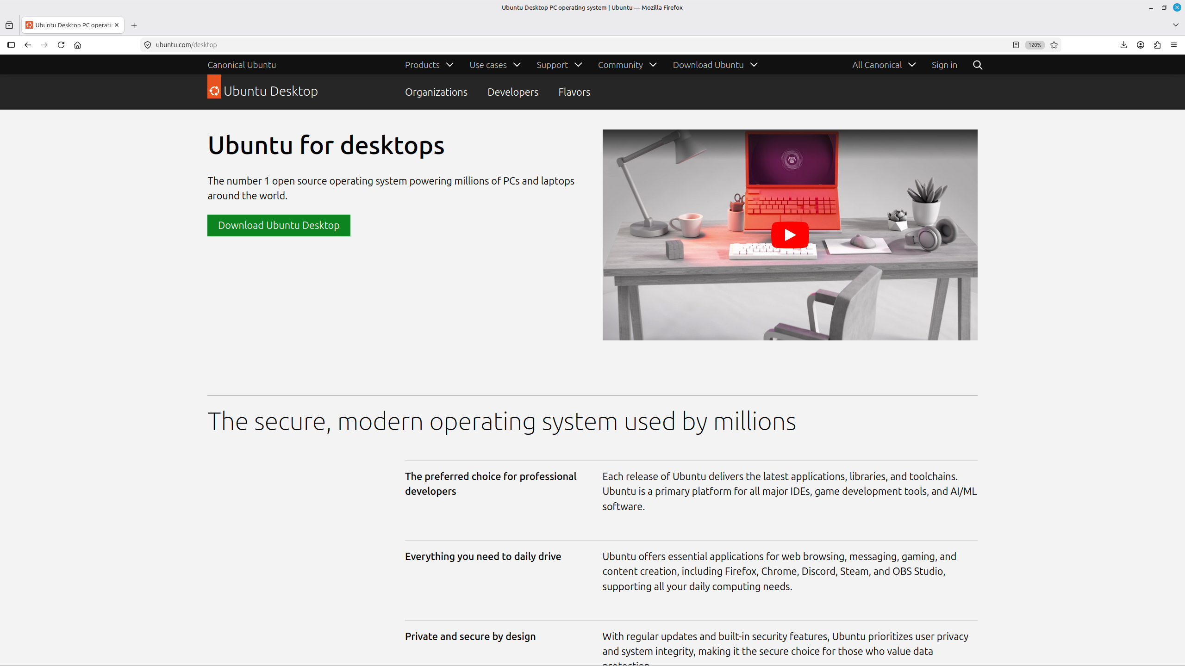This screenshot has height=666, width=1185.
Task: Go forward with the forward arrow
Action: coord(44,45)
